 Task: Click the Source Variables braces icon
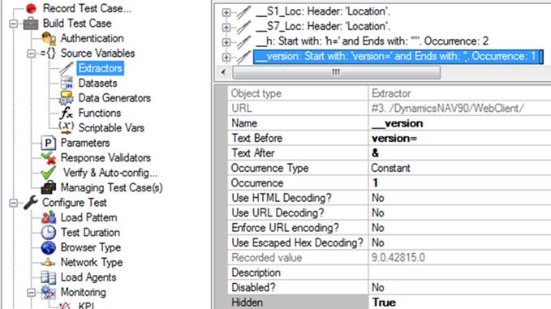48,54
